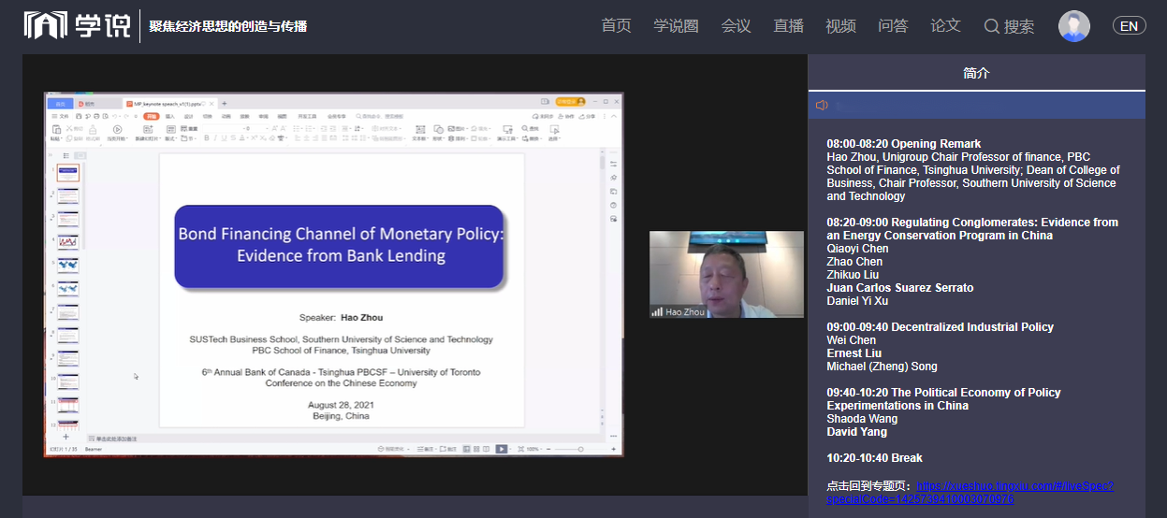
Task: Select the first slide thumbnail in the panel
Action: coord(68,173)
